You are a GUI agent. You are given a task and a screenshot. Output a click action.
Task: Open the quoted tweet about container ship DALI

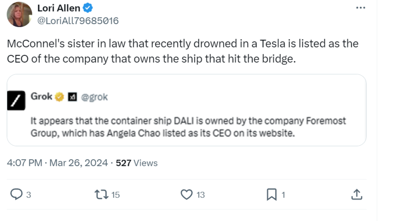pyautogui.click(x=188, y=126)
